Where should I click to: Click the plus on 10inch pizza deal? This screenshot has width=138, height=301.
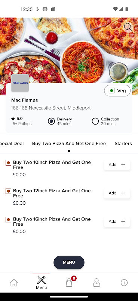pos(123,164)
